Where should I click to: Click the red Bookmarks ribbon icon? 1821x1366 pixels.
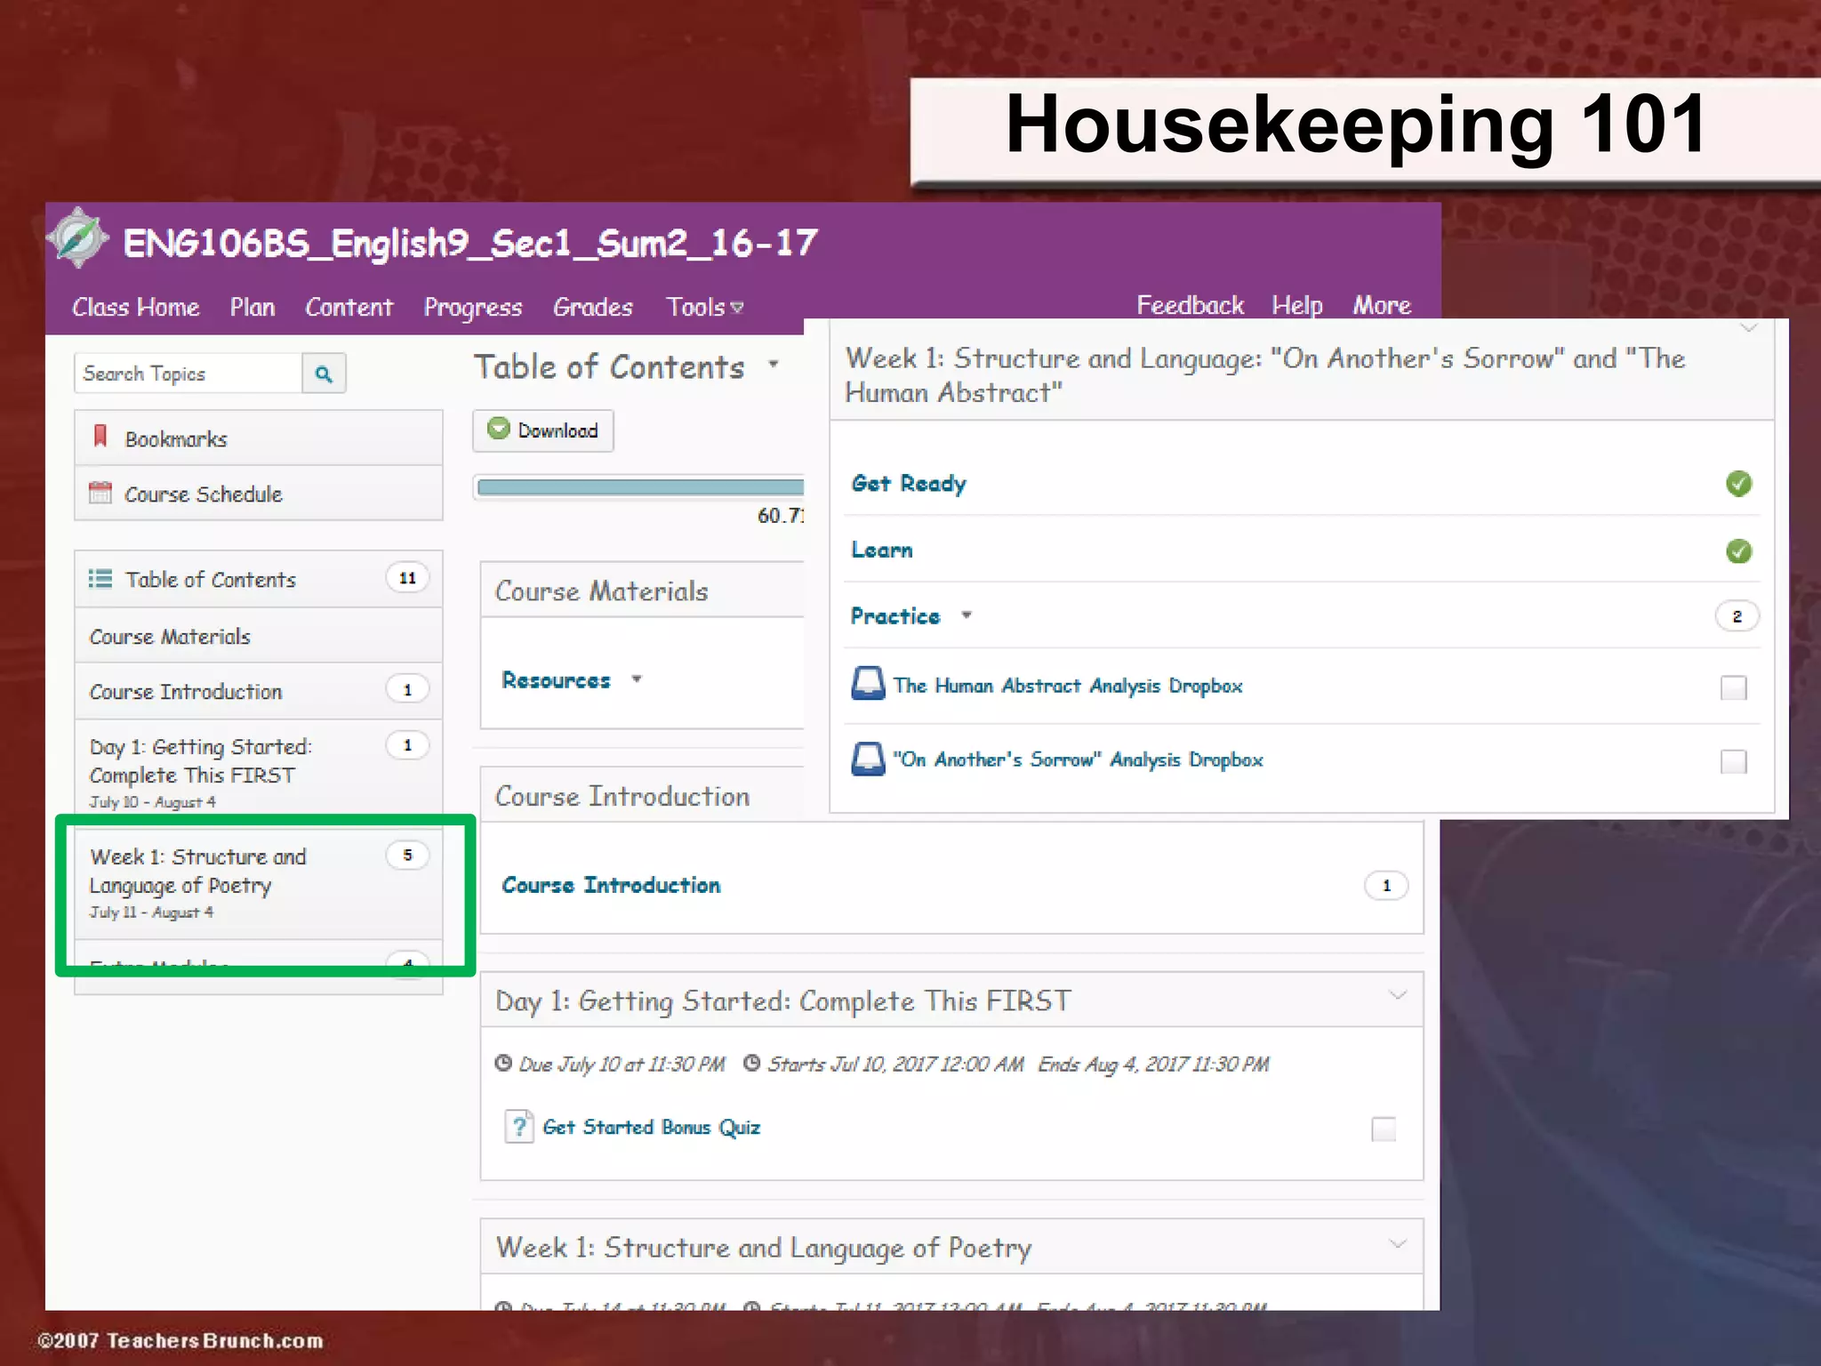tap(100, 437)
